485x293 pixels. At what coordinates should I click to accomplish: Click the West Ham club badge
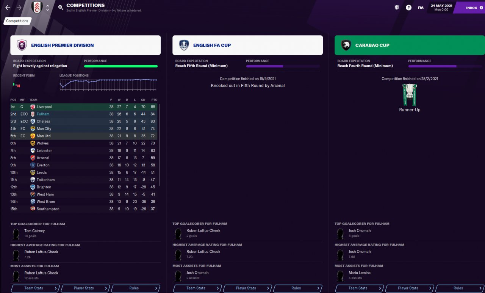point(33,194)
